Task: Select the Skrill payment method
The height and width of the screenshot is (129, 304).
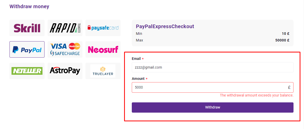Action: (27, 28)
